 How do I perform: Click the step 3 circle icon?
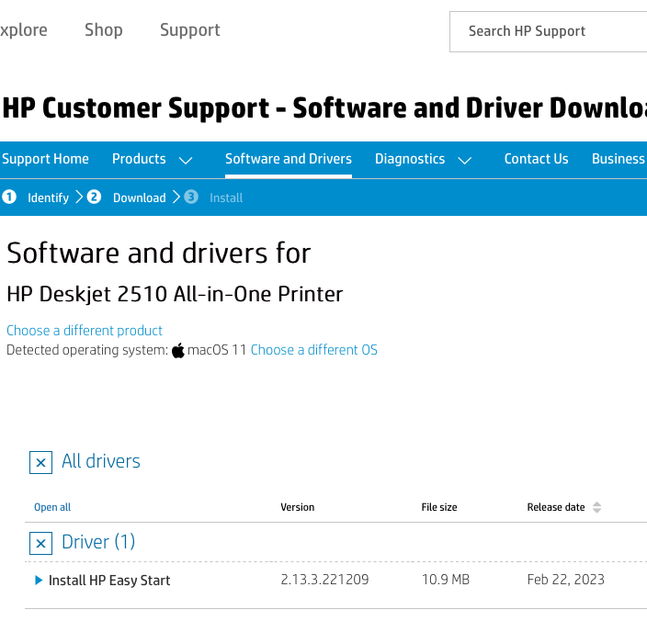[191, 198]
